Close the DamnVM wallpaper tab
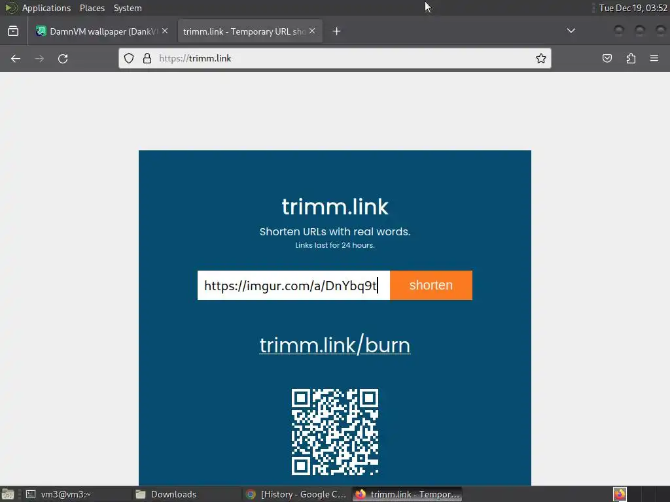This screenshot has width=670, height=502. coord(165,31)
